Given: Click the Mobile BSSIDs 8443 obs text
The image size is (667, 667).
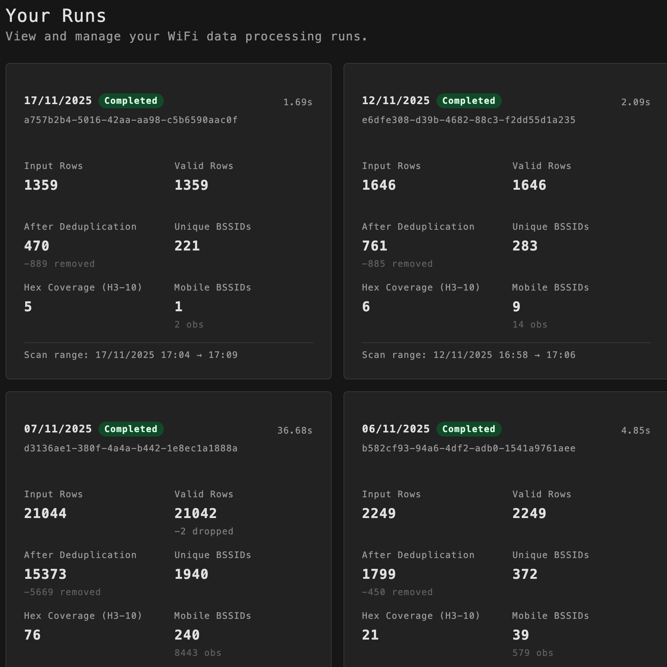Looking at the screenshot, I should coord(198,653).
